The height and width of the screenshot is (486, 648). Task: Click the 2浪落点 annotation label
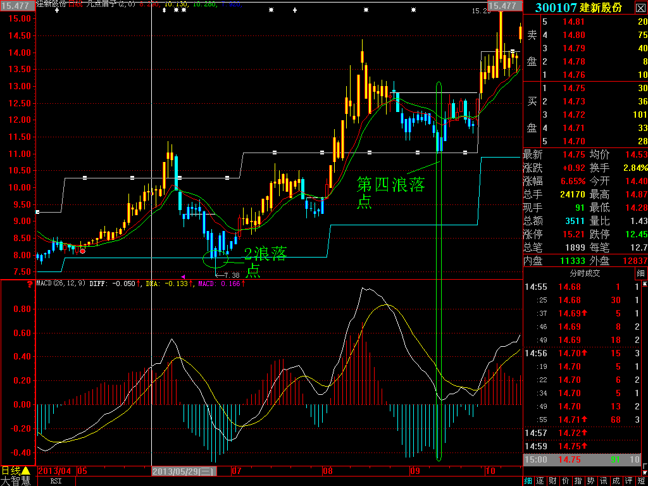265,262
